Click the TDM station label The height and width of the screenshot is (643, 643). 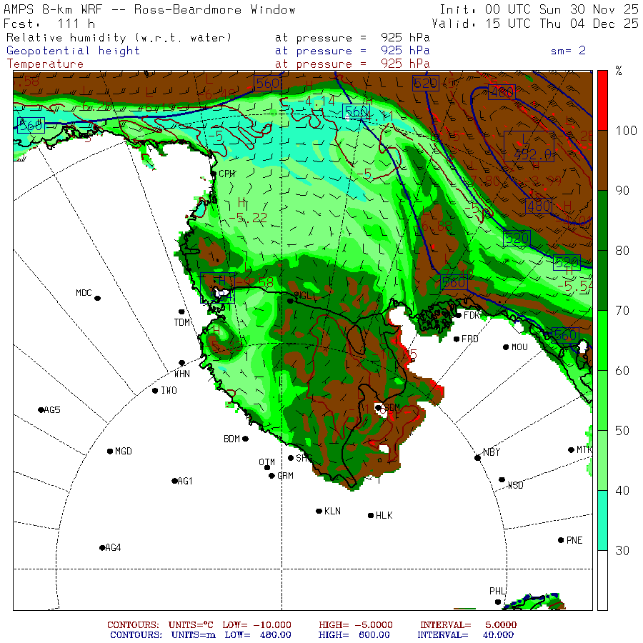(181, 323)
